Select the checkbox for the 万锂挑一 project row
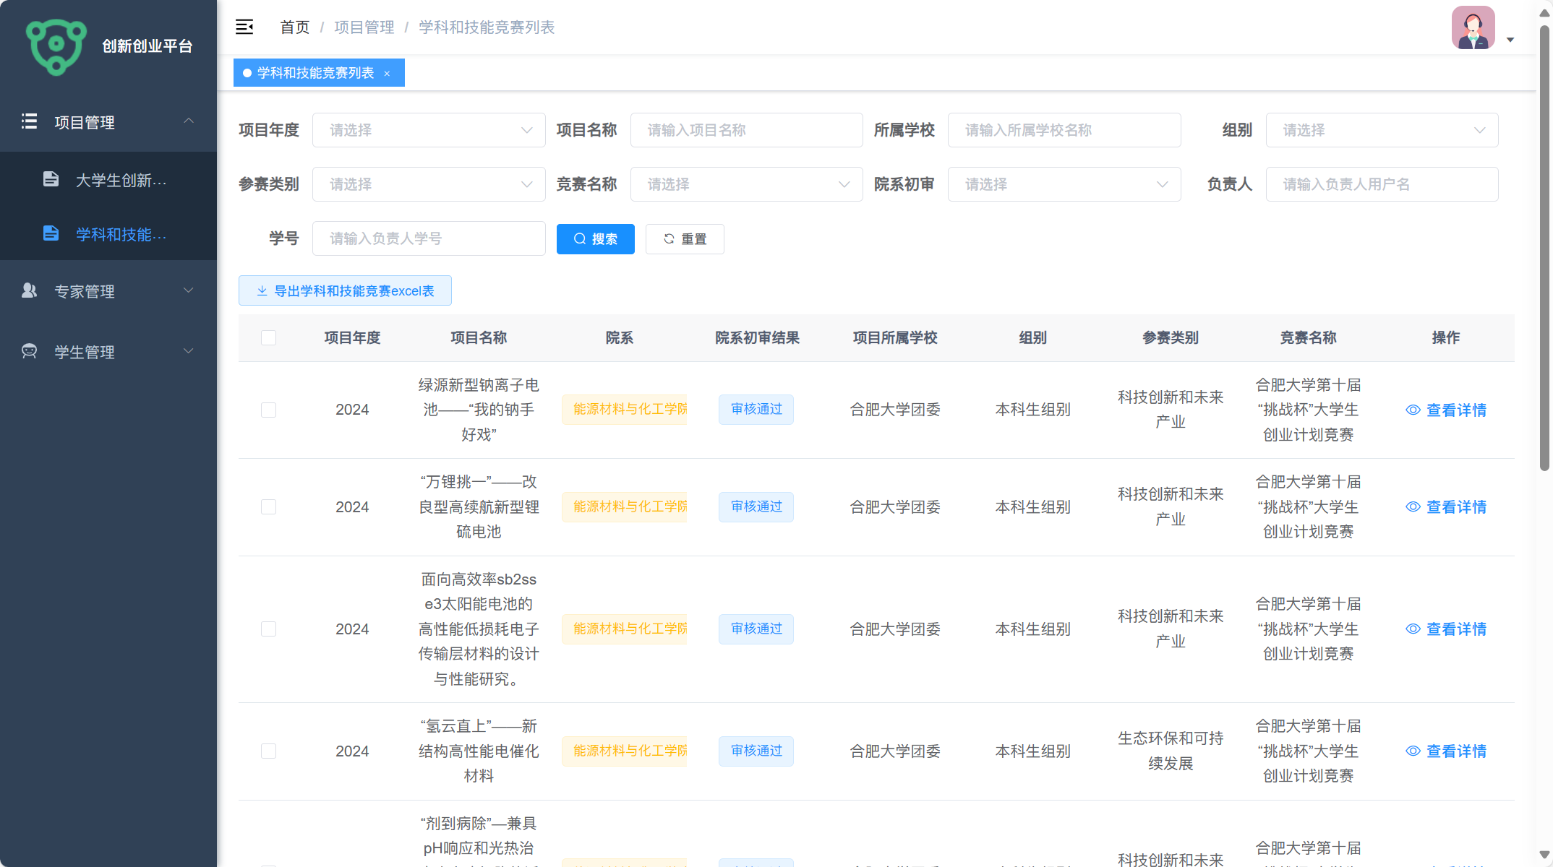Screen dimensions: 1553x867 [x=268, y=507]
